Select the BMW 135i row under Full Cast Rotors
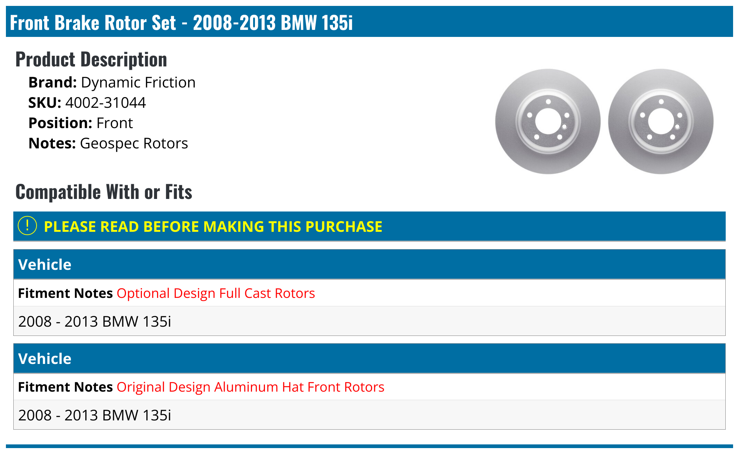The width and height of the screenshot is (739, 454). (x=95, y=321)
